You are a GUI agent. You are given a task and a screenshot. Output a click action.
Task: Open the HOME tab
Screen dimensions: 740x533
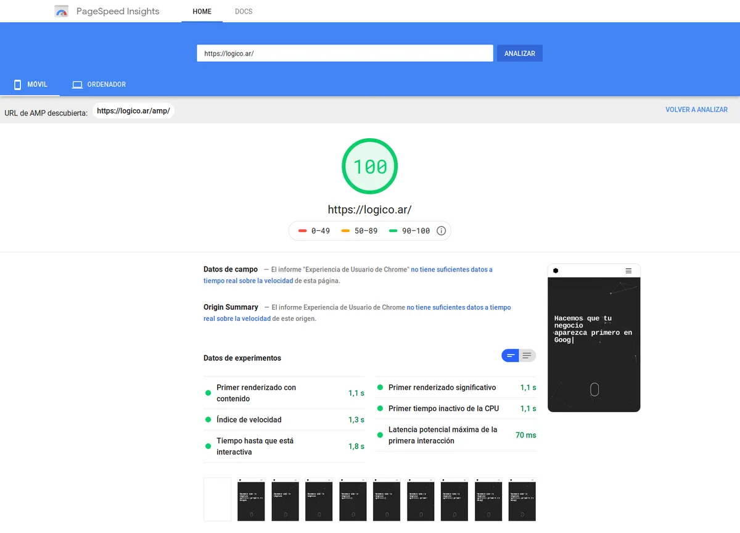pyautogui.click(x=202, y=11)
